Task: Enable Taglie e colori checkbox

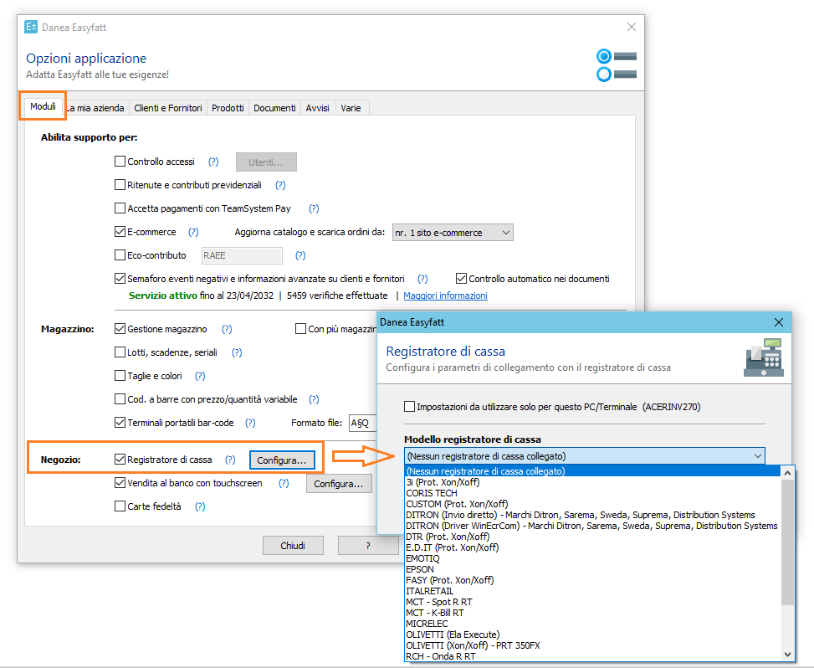Action: coord(120,375)
